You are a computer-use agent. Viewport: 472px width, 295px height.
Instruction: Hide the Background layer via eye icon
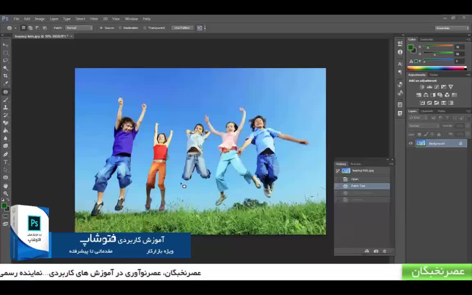click(x=411, y=143)
